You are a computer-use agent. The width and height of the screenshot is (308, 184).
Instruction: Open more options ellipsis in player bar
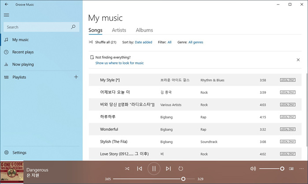301,169
